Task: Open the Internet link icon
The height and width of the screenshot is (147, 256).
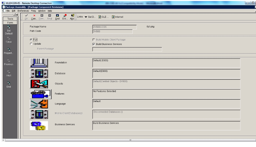Action: [113, 17]
